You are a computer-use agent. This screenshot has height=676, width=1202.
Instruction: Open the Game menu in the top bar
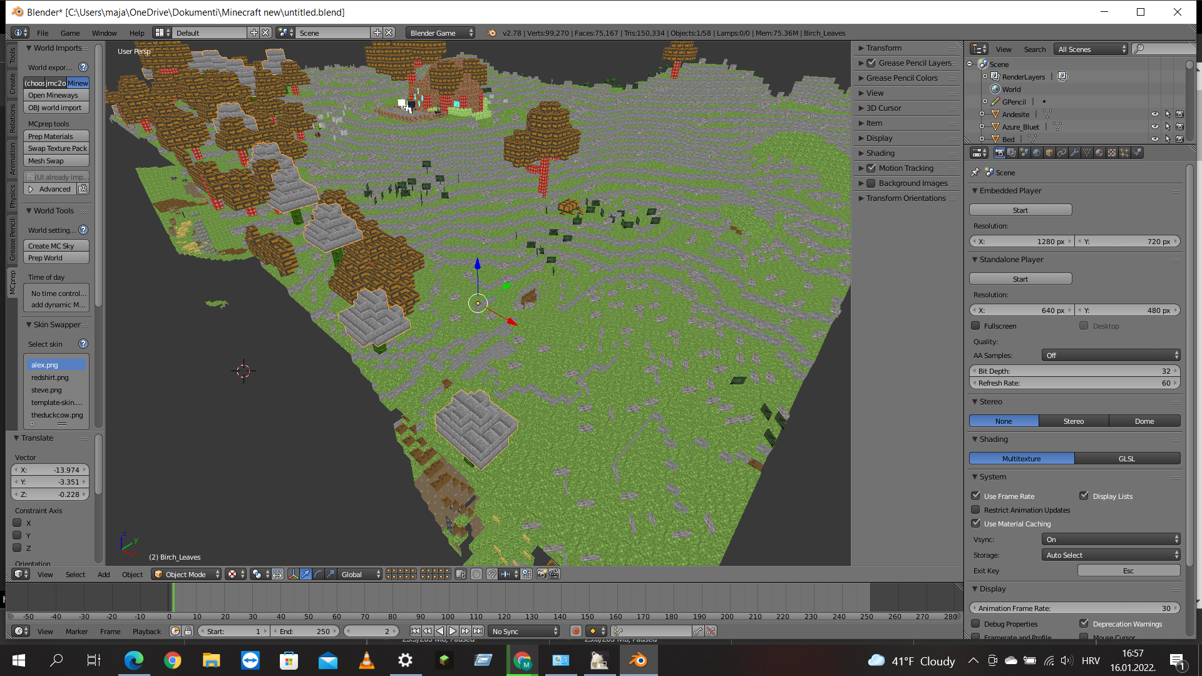click(x=69, y=33)
